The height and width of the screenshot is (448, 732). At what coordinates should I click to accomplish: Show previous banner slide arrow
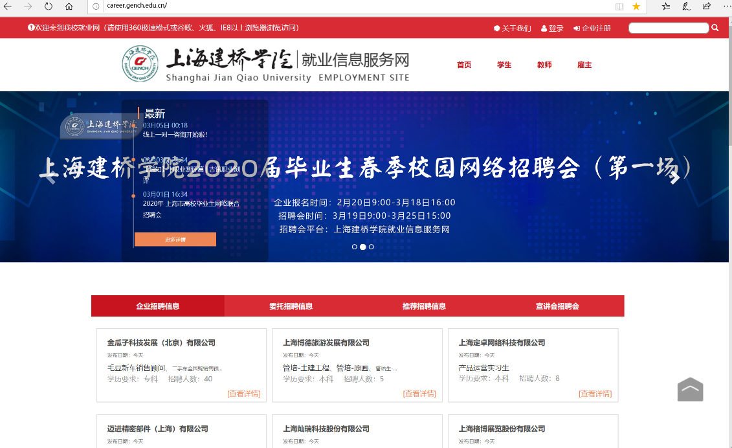coord(49,177)
